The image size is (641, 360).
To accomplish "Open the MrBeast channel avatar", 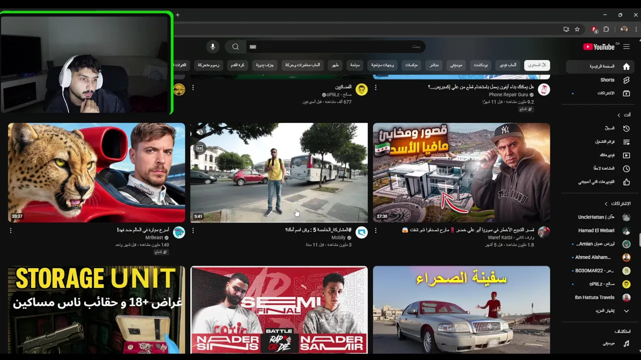I will pyautogui.click(x=179, y=232).
